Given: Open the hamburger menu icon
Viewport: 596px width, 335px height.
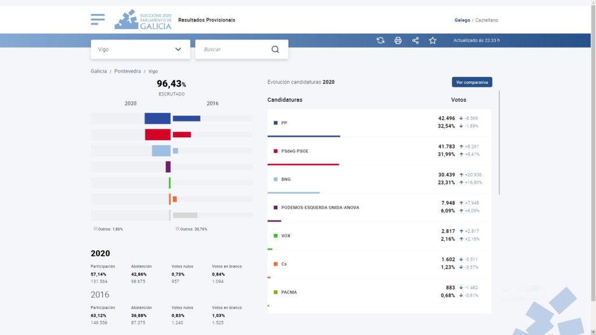Looking at the screenshot, I should coord(98,20).
